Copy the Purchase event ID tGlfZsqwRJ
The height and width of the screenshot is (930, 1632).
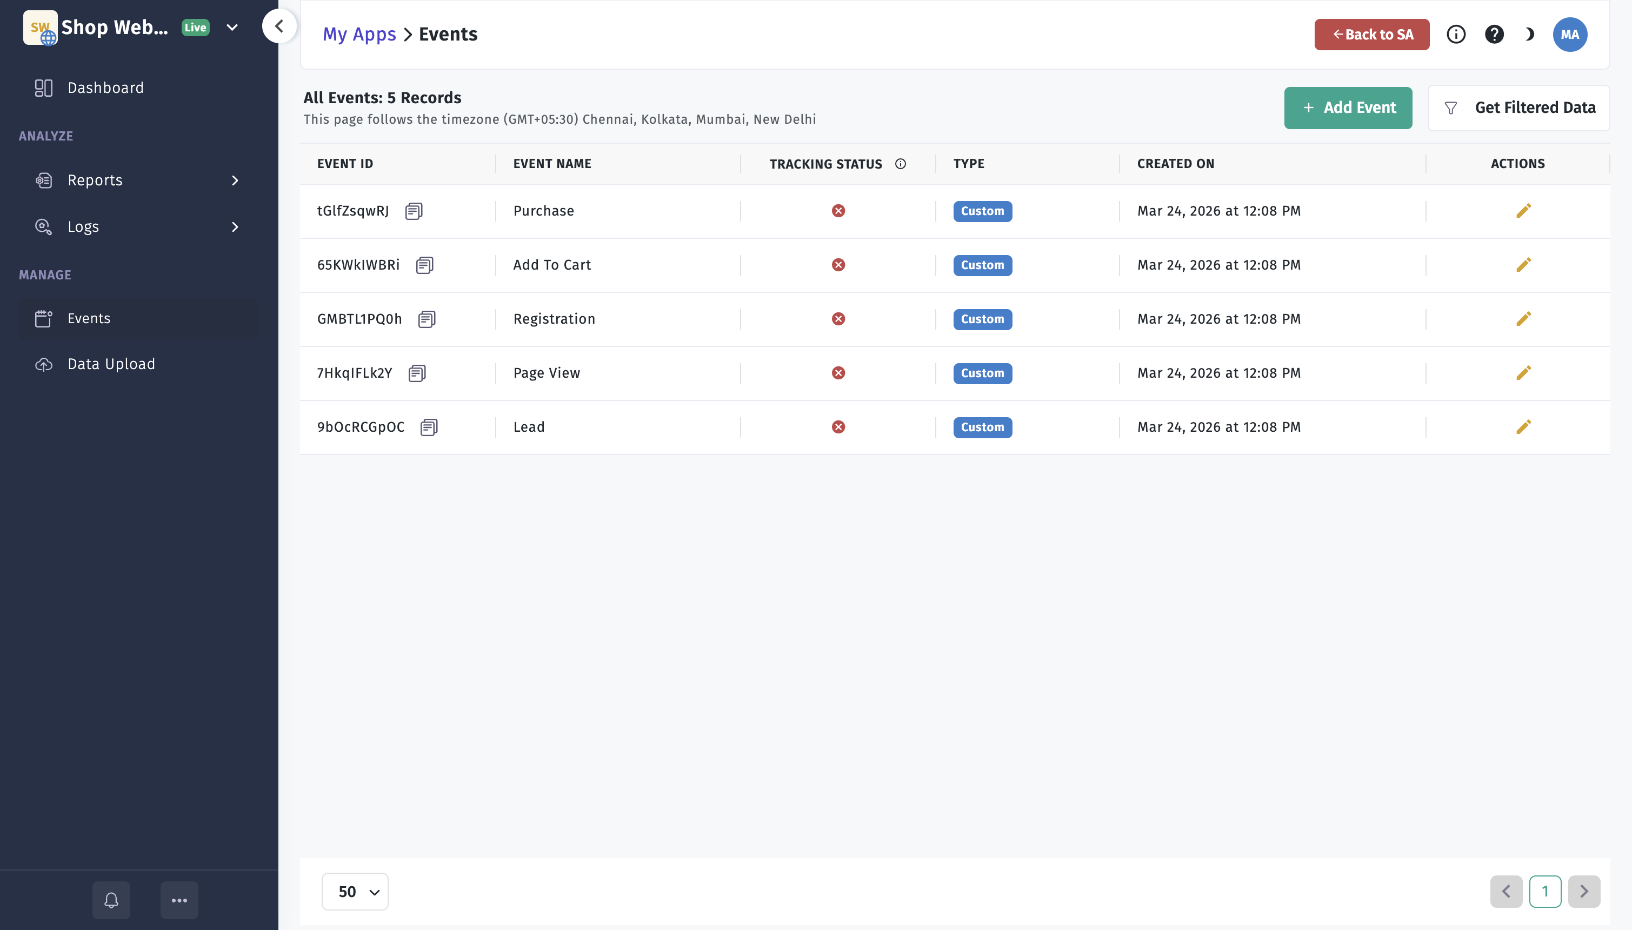pyautogui.click(x=414, y=211)
